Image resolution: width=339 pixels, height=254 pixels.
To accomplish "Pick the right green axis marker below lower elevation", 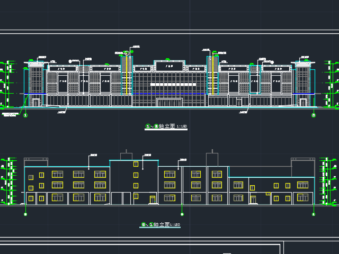I will tap(313, 214).
